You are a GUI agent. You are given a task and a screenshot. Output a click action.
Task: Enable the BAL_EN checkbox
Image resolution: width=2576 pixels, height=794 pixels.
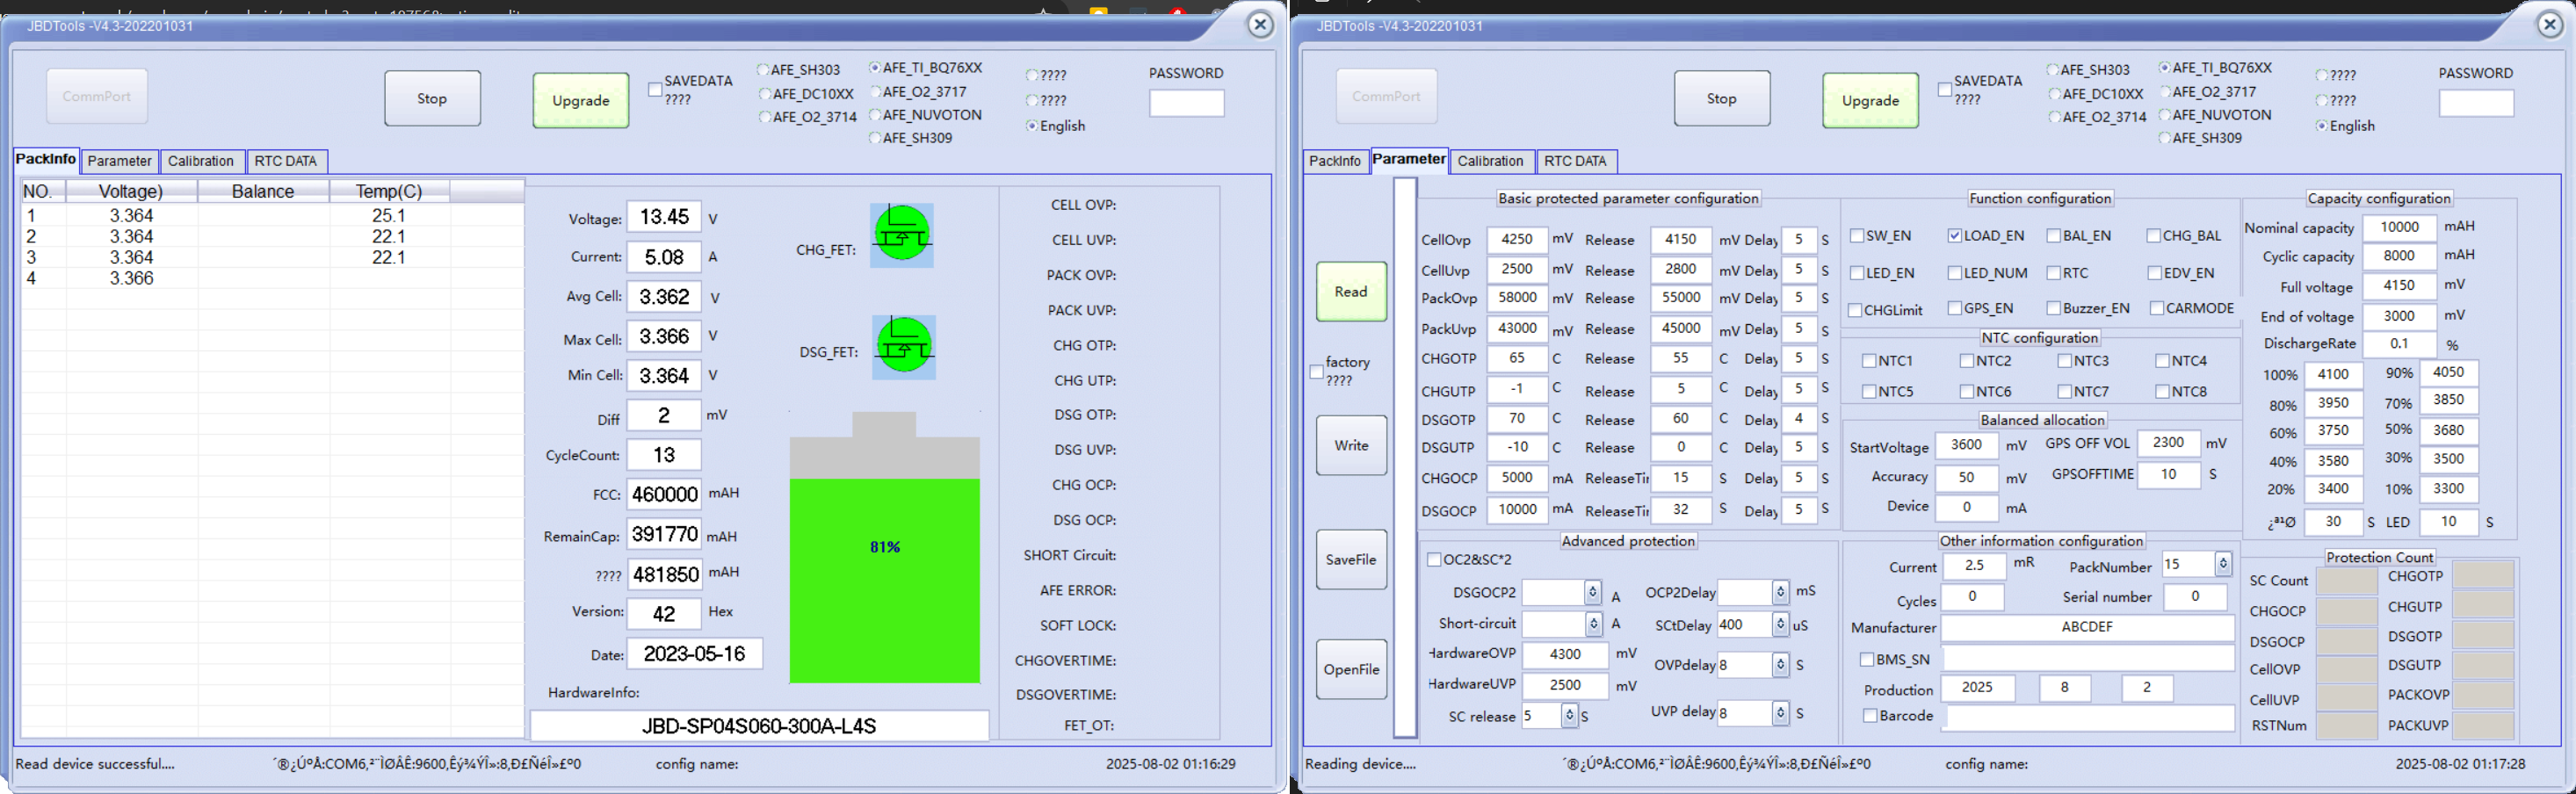point(2053,236)
